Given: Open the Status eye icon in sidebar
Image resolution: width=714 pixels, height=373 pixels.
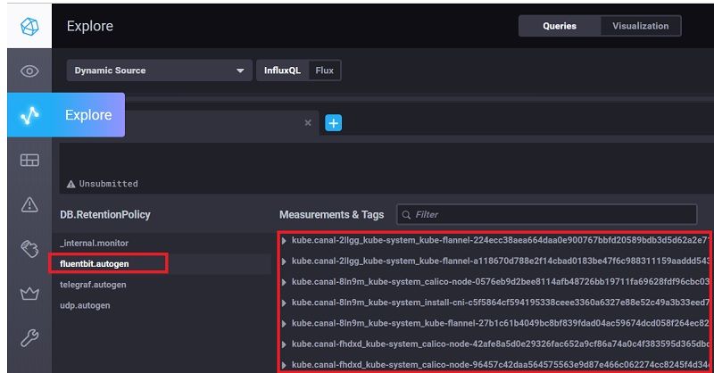Looking at the screenshot, I should pyautogui.click(x=29, y=71).
